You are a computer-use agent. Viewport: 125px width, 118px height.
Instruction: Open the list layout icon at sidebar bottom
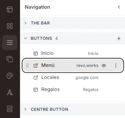click(10, 109)
